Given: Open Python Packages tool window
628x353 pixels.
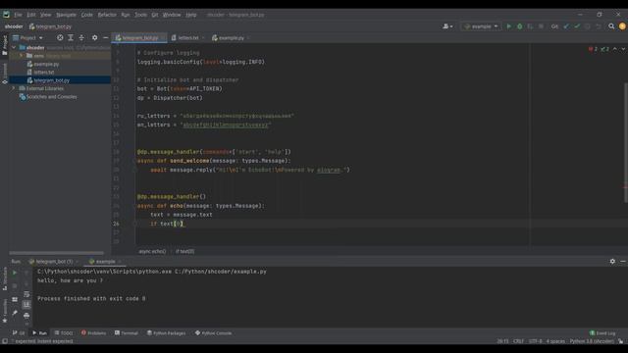Looking at the screenshot, I should 166,333.
